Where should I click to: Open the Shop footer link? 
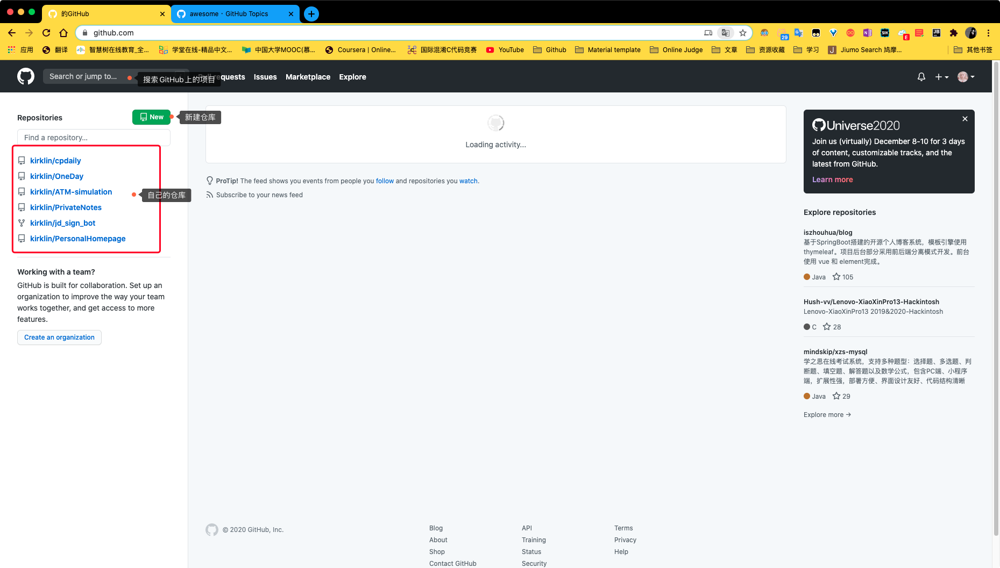tap(437, 552)
